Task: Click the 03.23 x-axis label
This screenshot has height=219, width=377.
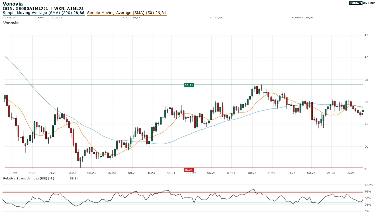Action: [72, 173]
